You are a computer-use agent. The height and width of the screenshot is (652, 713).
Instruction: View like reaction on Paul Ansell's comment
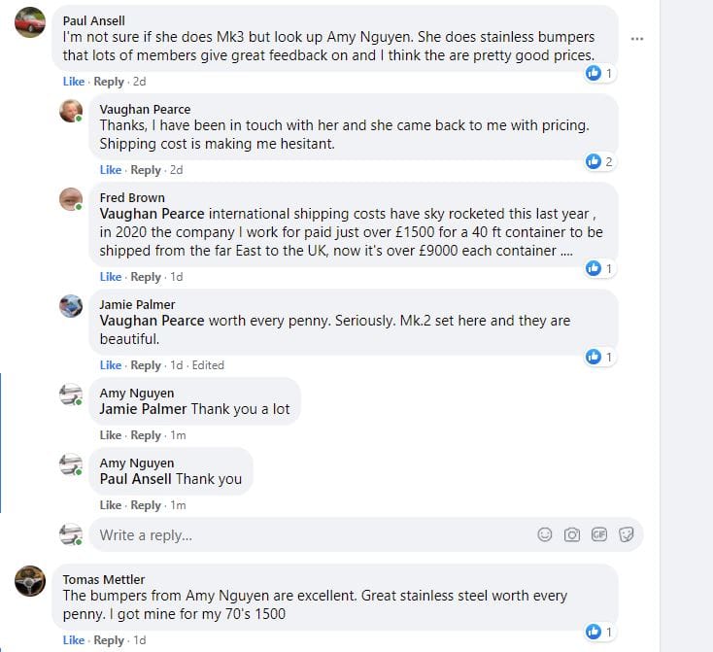598,74
